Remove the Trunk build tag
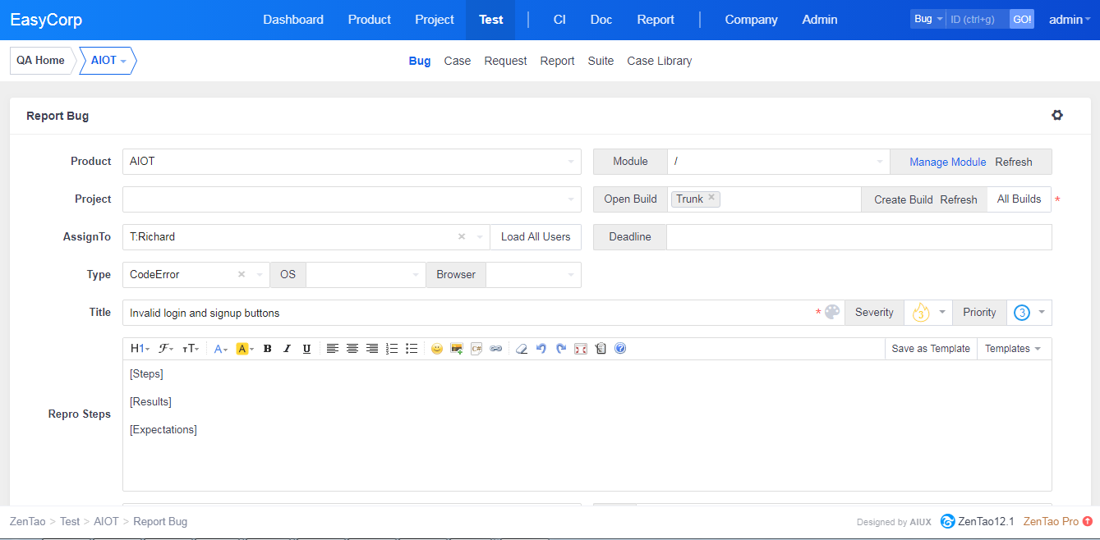This screenshot has width=1100, height=540. 711,198
